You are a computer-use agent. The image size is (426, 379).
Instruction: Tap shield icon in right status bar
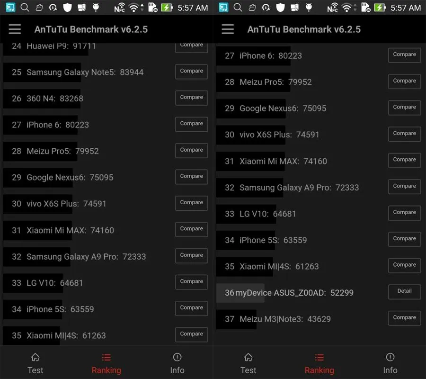(x=280, y=7)
